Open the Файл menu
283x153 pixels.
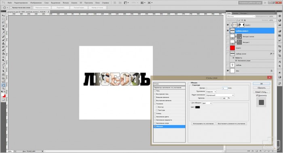(x=10, y=3)
